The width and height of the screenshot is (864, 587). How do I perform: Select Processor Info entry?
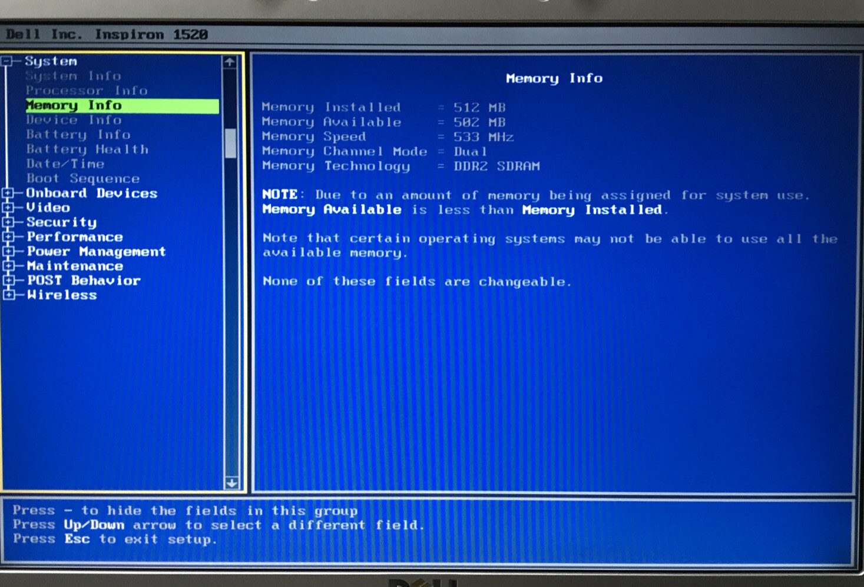click(x=87, y=91)
